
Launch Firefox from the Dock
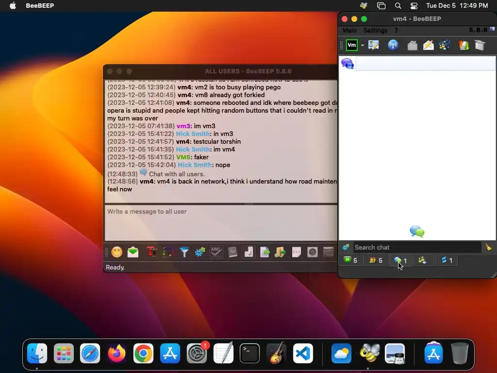point(116,353)
